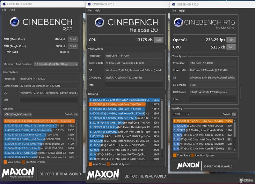The width and height of the screenshot is (255, 184).
Task: Click the MAXON logo in the R20 window
Action: (x=103, y=174)
